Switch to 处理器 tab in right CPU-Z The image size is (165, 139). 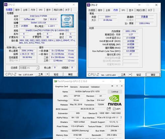(91, 10)
